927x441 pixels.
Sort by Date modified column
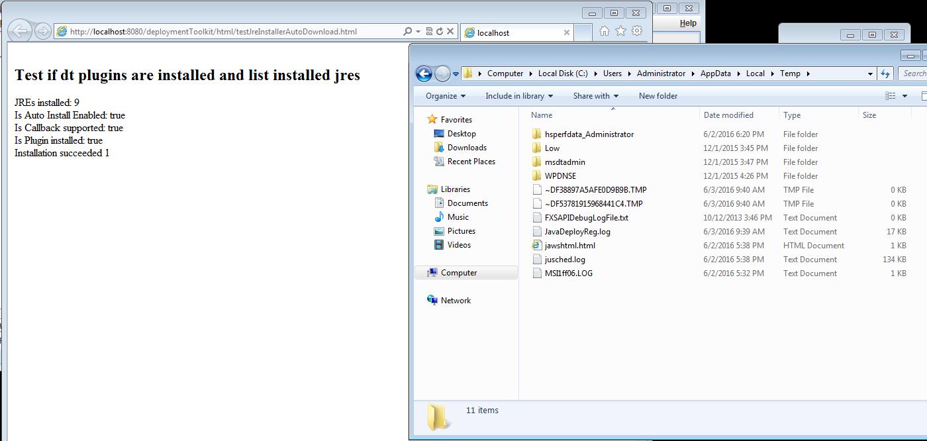coord(728,115)
